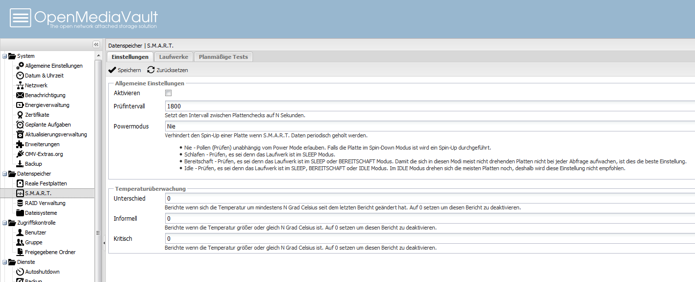Click the Gruppe tree label

(34, 242)
